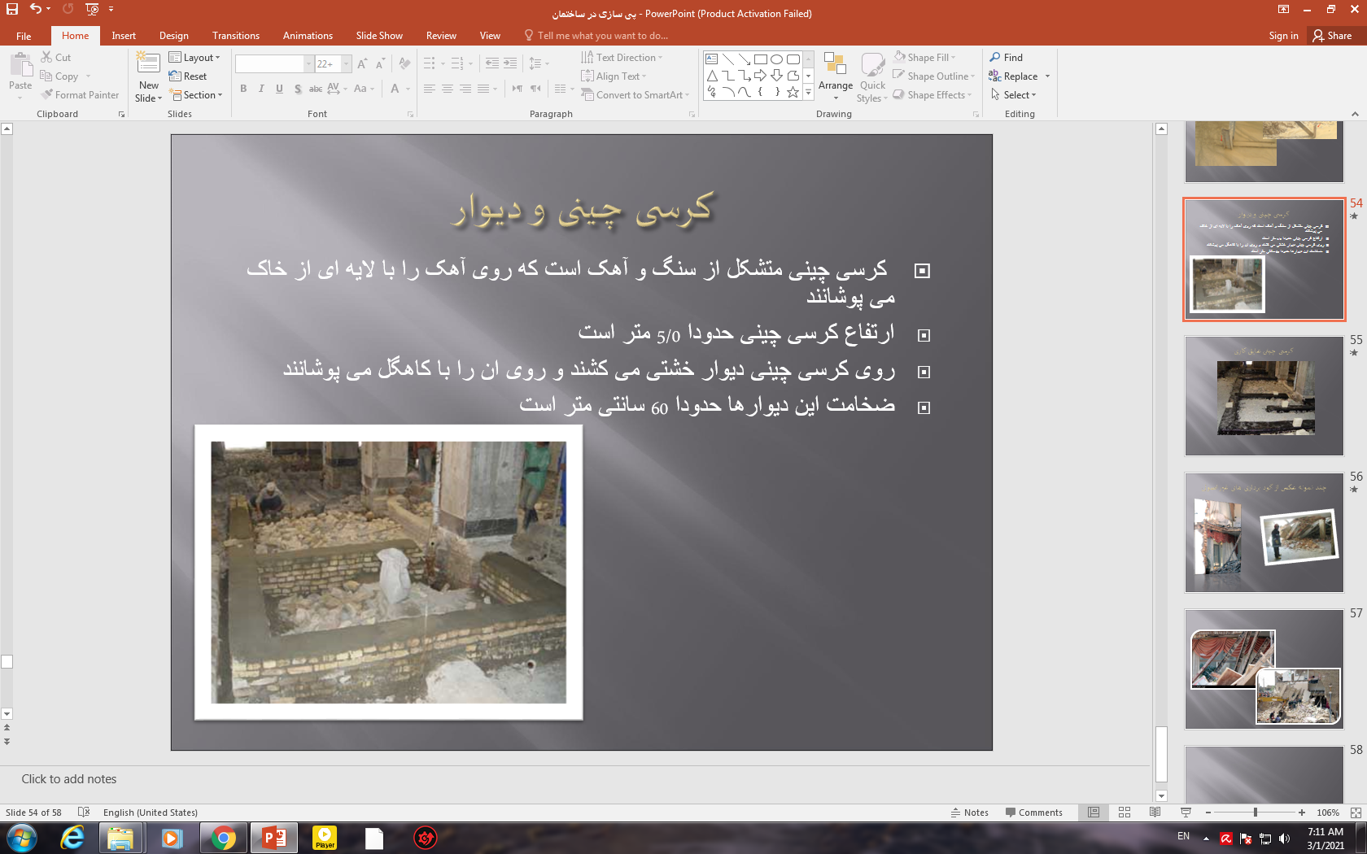Switch to Slide Sorter view
The image size is (1367, 854).
[x=1125, y=813]
